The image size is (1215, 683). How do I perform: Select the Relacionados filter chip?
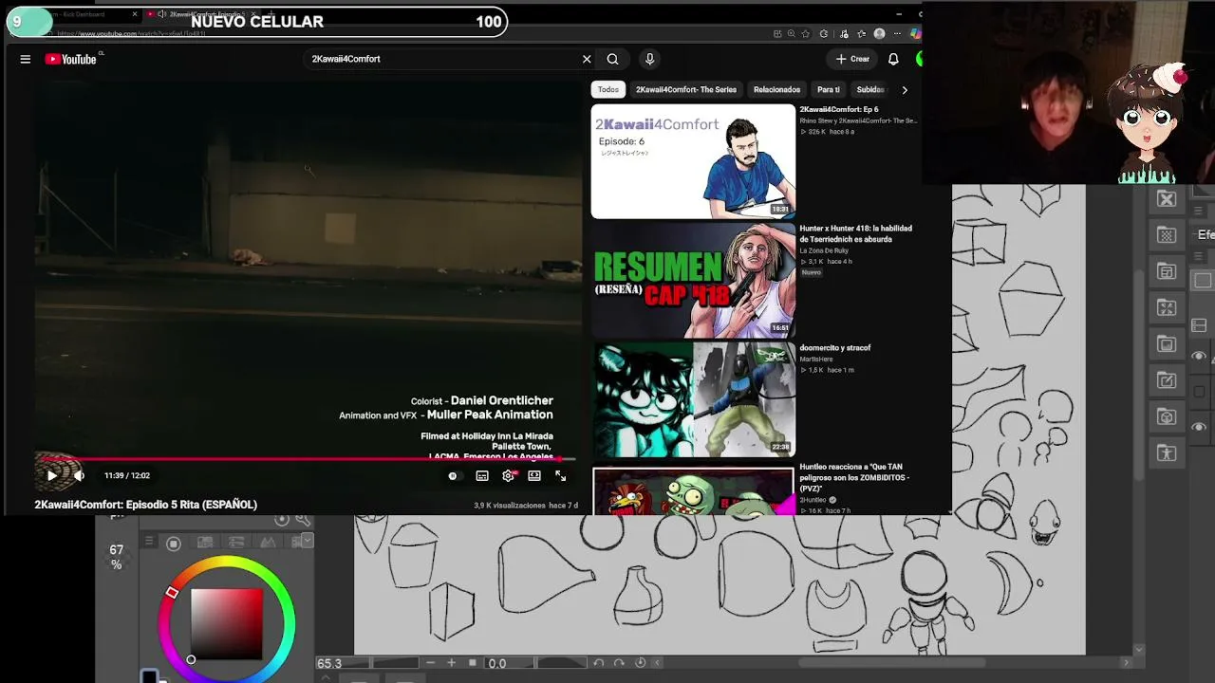pos(776,89)
